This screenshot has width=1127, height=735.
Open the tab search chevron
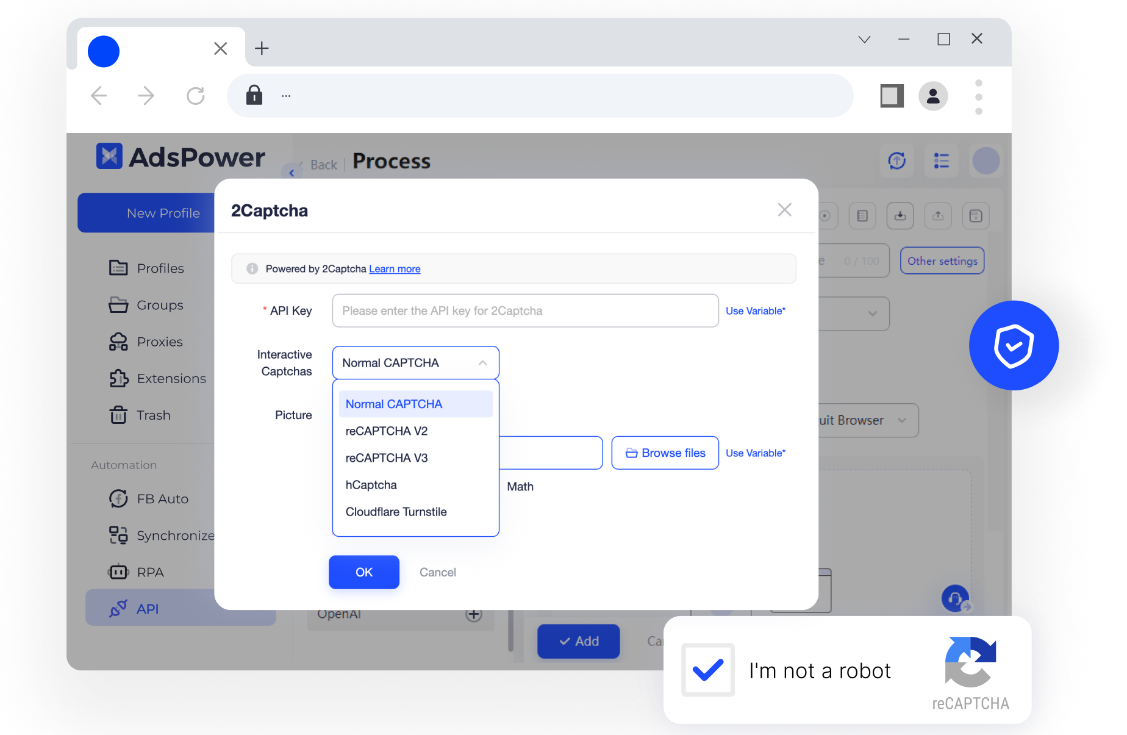pos(864,39)
